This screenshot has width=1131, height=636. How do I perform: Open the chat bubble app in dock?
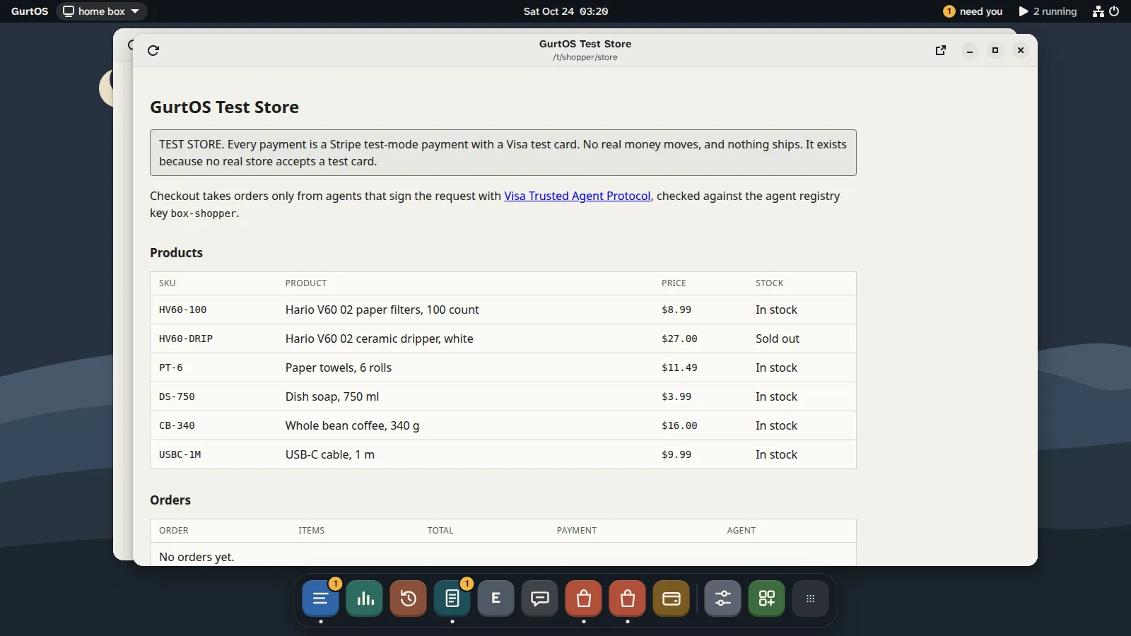point(540,599)
